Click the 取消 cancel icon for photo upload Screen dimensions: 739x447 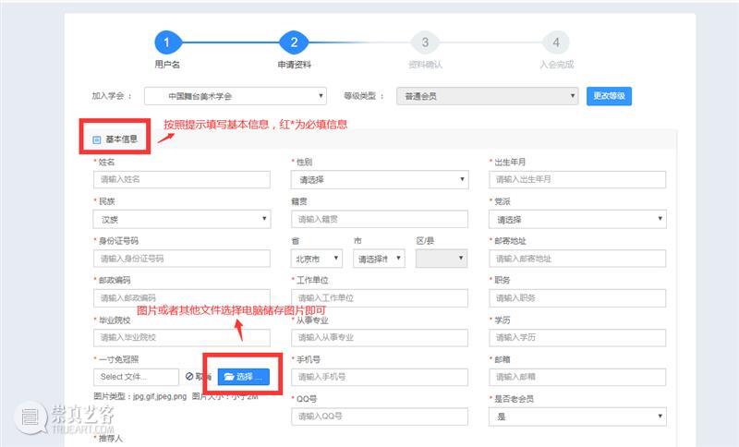[189, 376]
